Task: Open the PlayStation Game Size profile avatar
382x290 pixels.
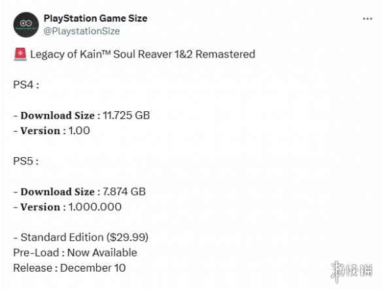Action: (26, 25)
